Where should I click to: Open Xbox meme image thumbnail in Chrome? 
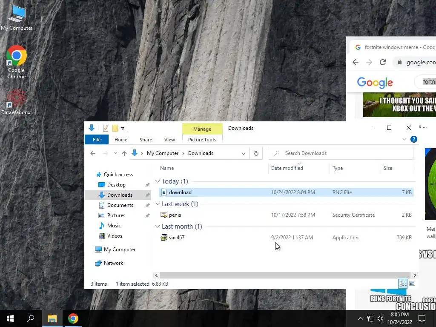point(399,105)
